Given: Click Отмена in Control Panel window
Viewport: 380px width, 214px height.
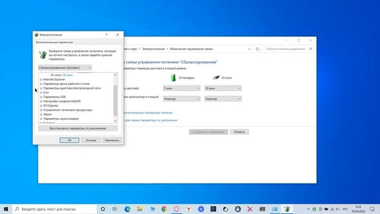Looking at the screenshot, I should pos(239,132).
